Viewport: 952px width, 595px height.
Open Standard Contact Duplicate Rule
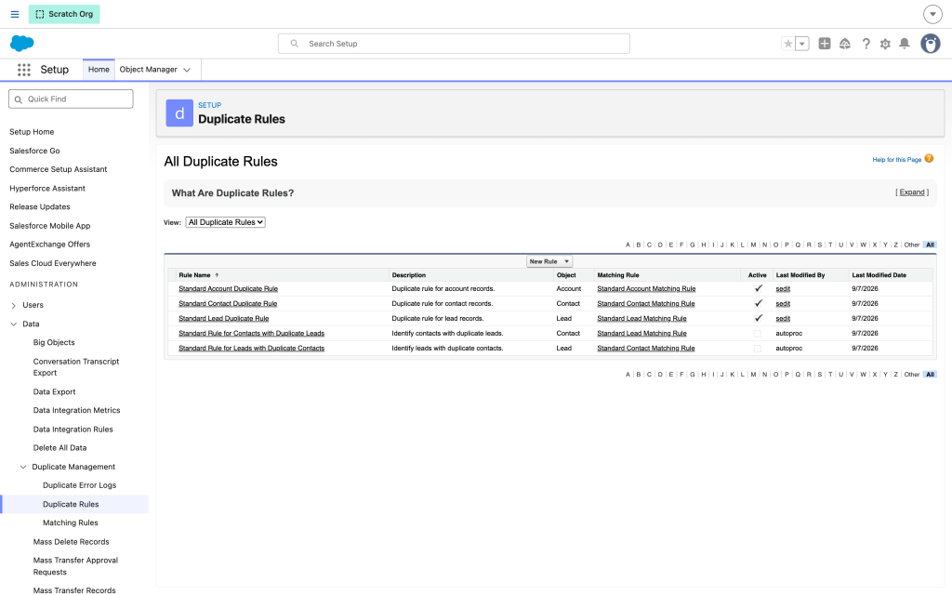pyautogui.click(x=228, y=304)
